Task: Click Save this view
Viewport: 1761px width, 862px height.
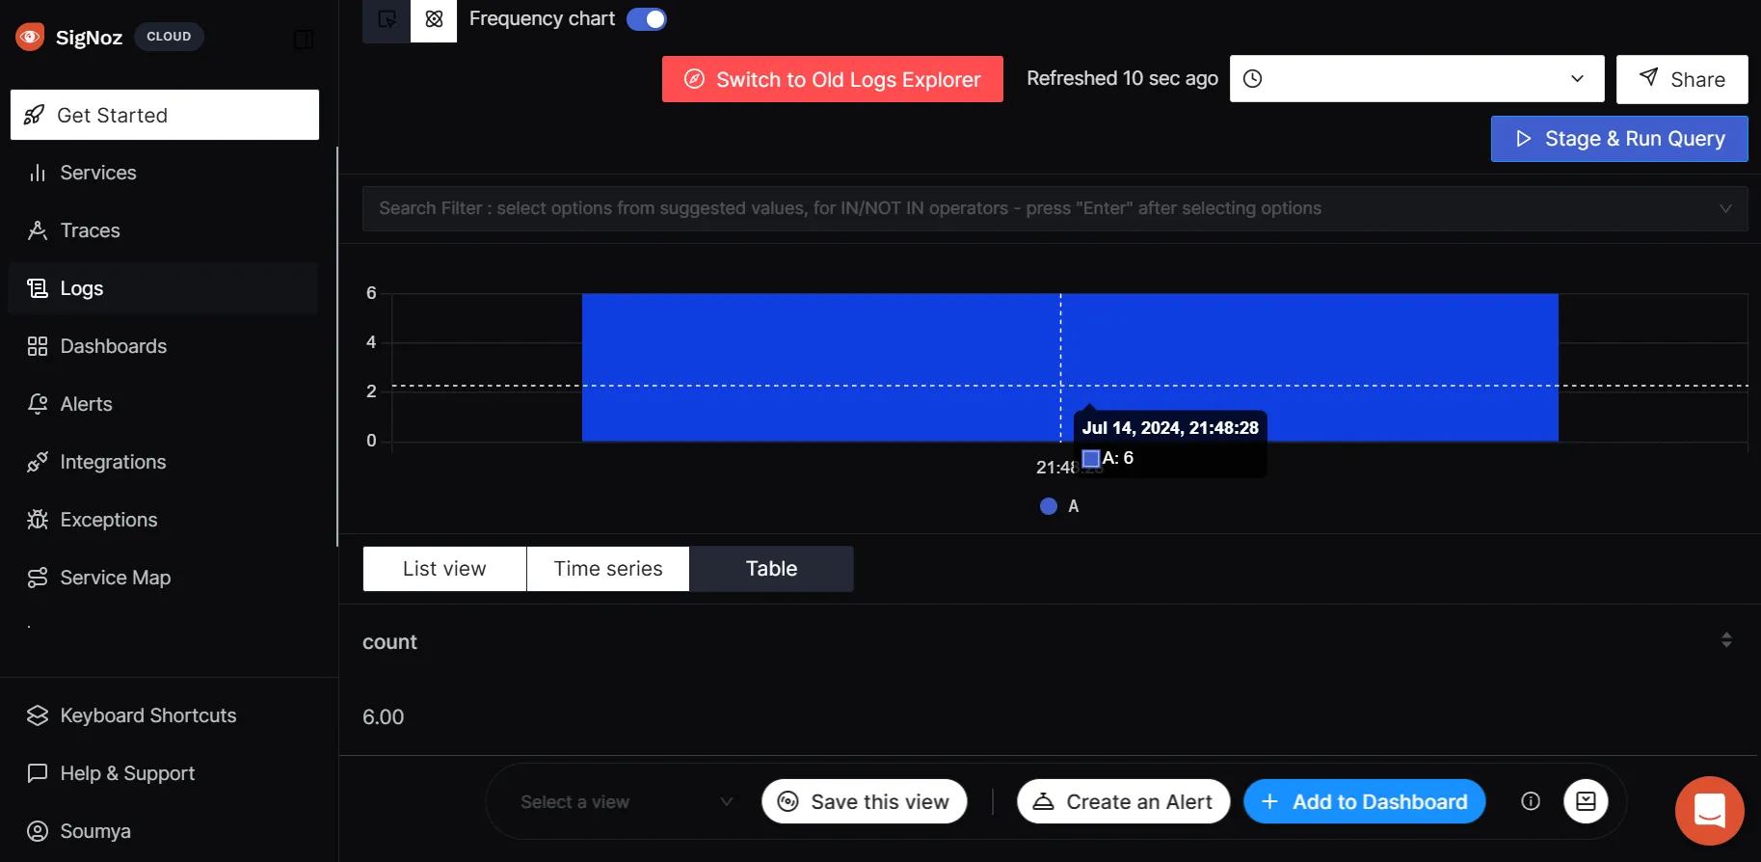Action: (865, 802)
